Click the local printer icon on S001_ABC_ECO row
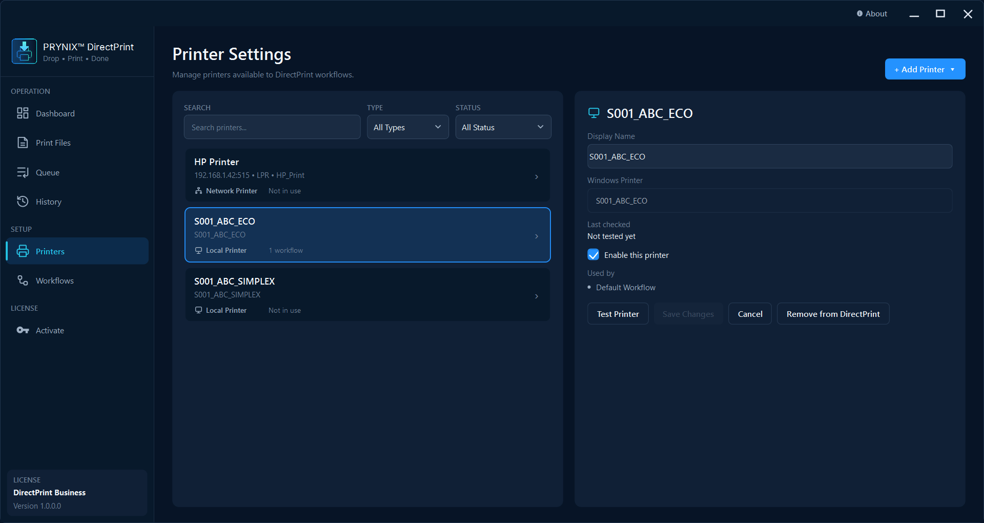Image resolution: width=984 pixels, height=523 pixels. click(x=198, y=250)
